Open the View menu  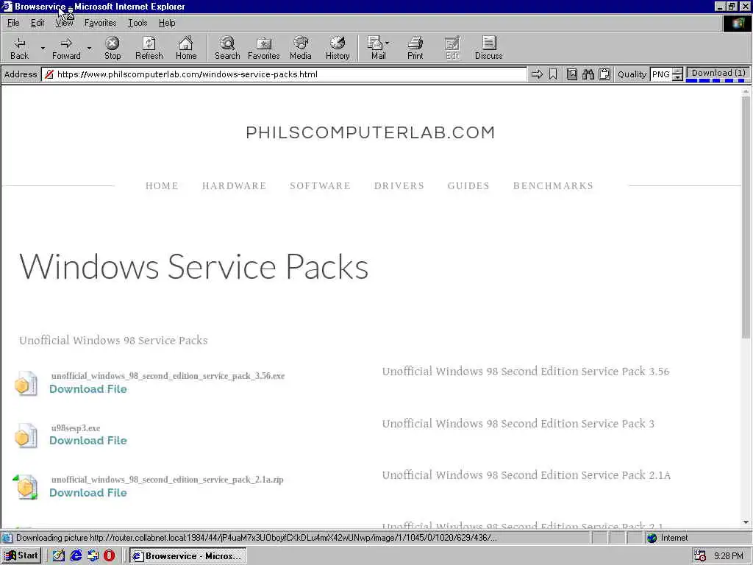click(x=64, y=23)
